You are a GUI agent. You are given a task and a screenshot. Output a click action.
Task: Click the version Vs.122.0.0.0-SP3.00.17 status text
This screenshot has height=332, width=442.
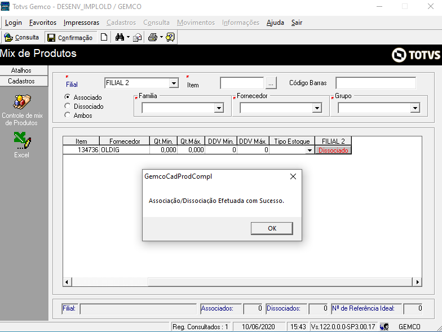(343, 327)
